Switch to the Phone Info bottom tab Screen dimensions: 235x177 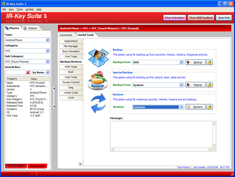[x=37, y=166]
